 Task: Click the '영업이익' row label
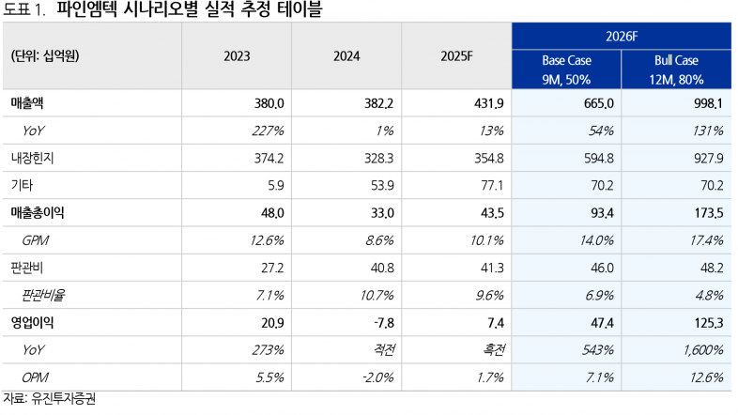point(33,323)
